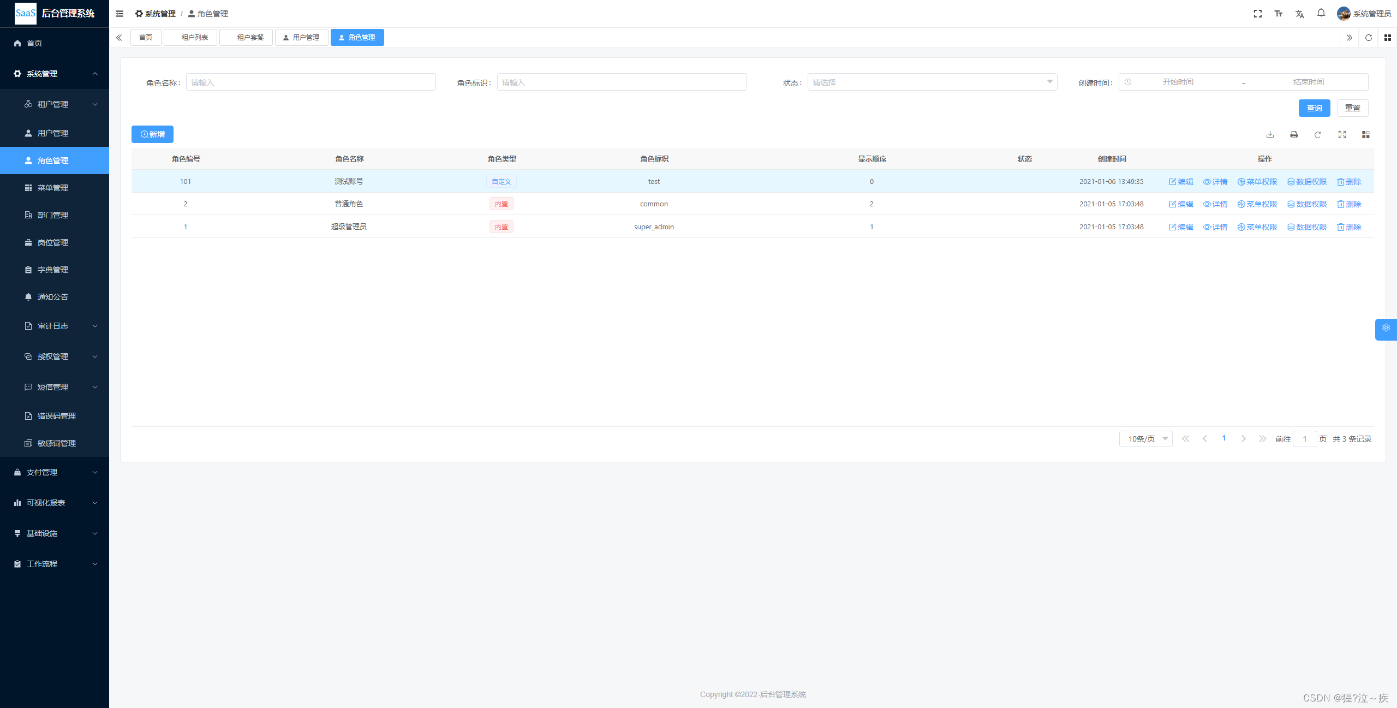Screen dimensions: 1397x708
Task: Click the print icon above the table
Action: tap(1294, 134)
